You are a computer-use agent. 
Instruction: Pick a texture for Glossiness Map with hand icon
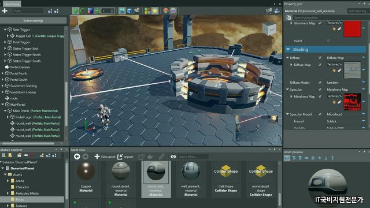(334, 29)
